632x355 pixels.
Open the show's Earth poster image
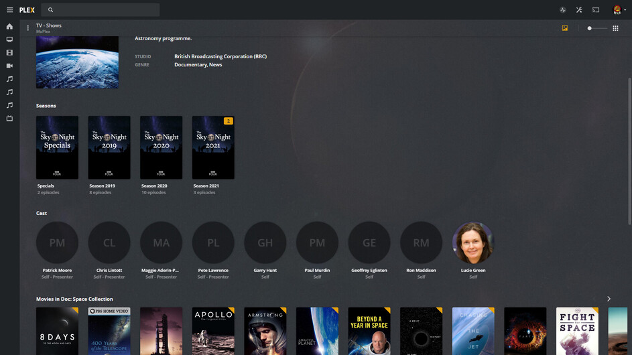point(77,62)
